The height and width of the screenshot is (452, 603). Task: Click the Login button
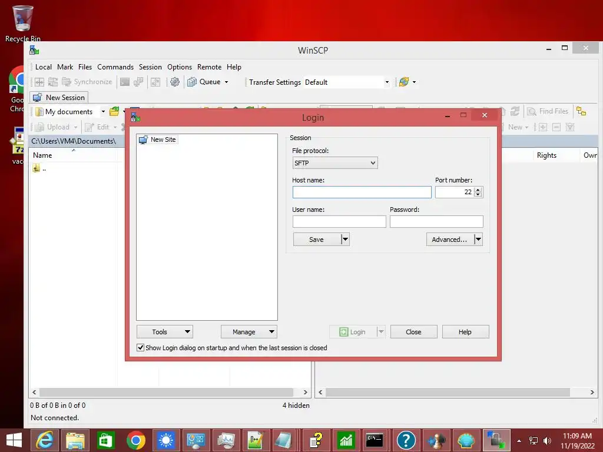353,332
